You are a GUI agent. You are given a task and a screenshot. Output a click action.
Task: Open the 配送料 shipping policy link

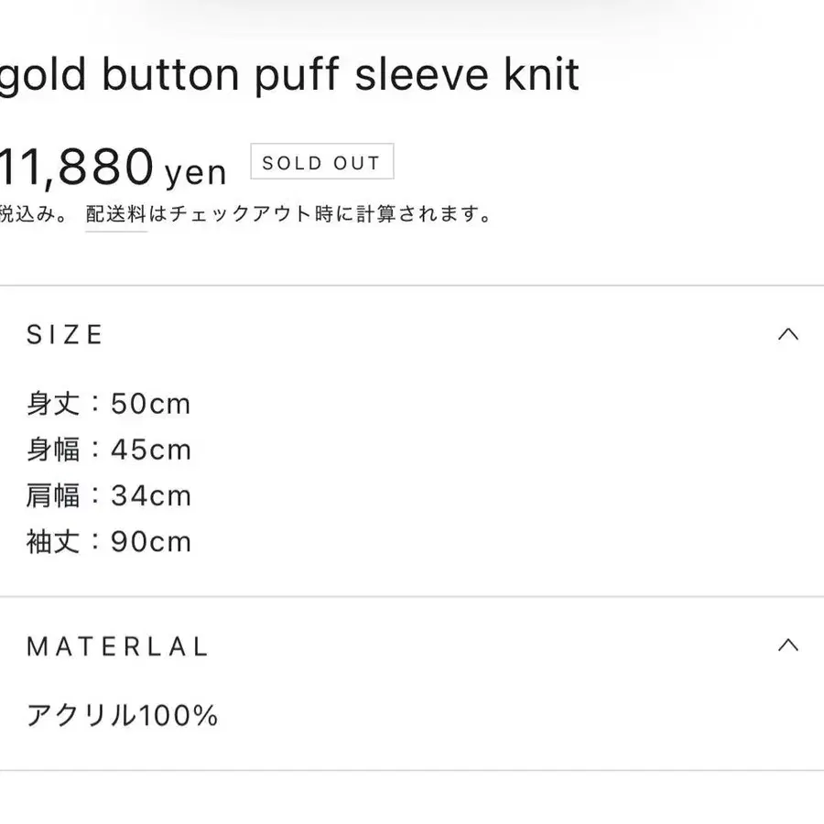click(x=116, y=215)
